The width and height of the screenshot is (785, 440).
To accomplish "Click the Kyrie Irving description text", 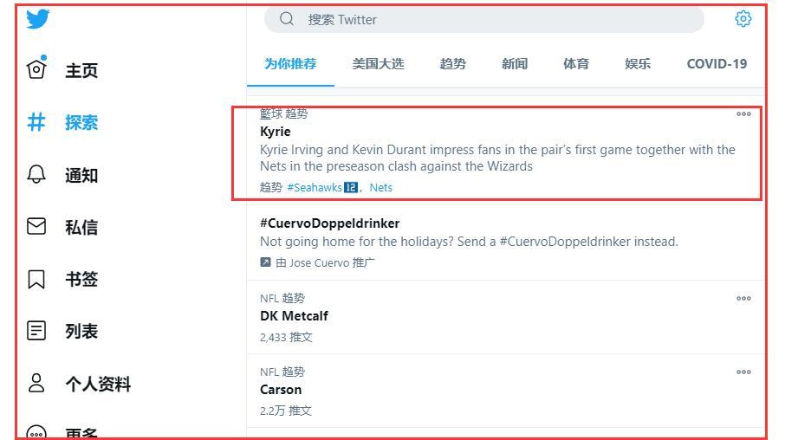I will point(497,158).
